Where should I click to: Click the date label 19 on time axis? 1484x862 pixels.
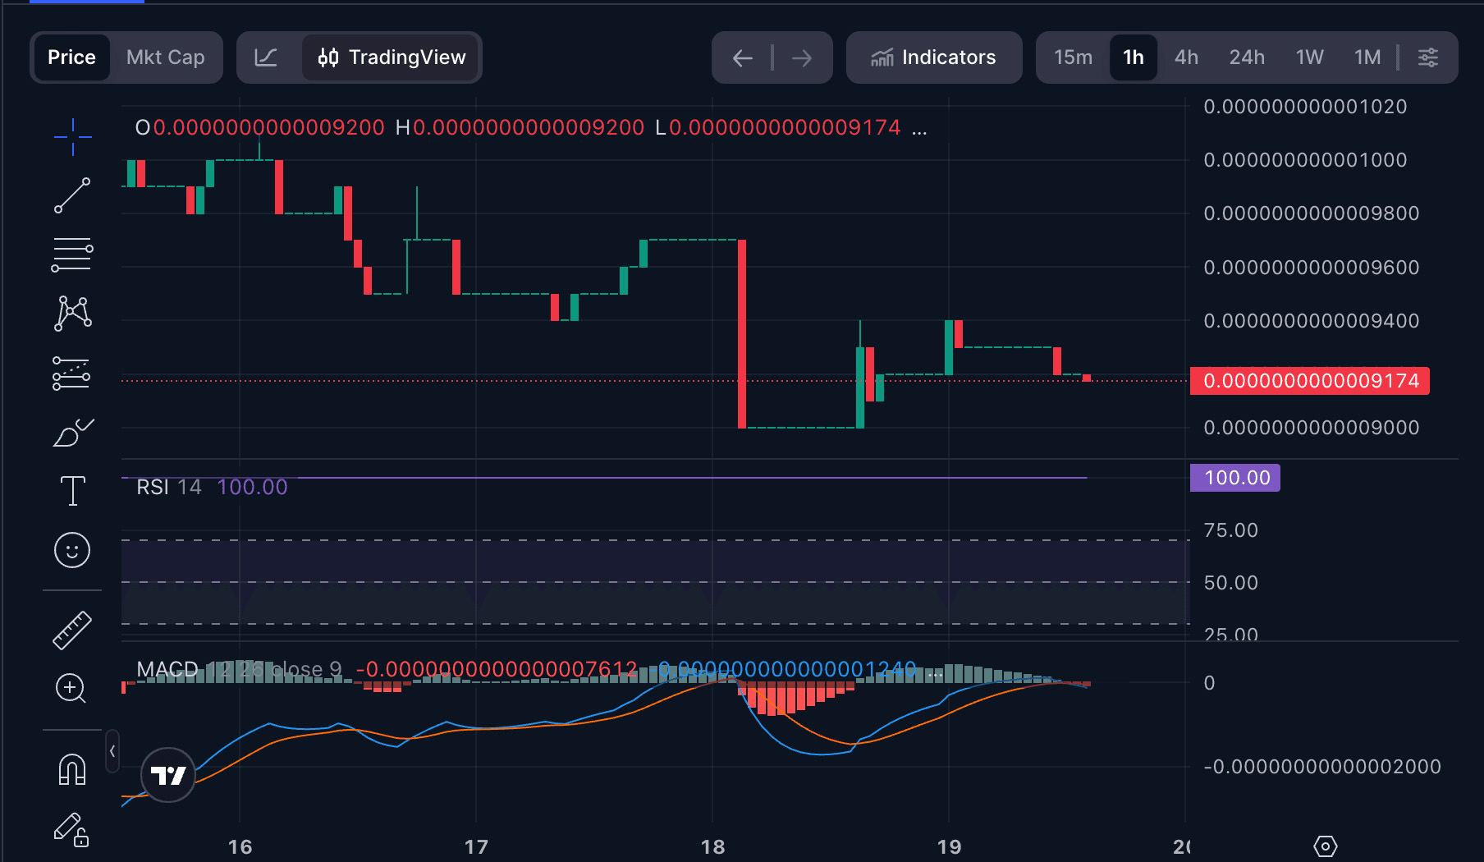click(949, 846)
